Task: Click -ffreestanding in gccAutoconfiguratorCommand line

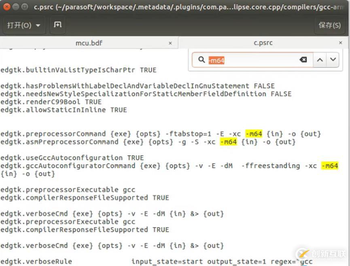Action: [x=271, y=166]
